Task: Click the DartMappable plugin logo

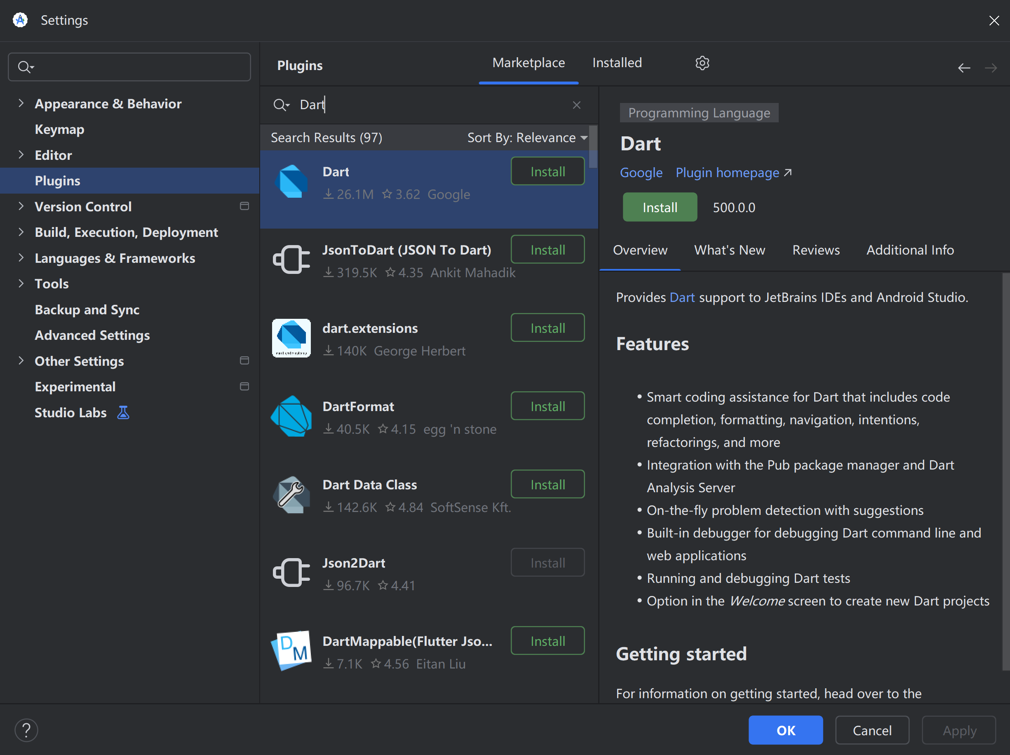Action: (x=291, y=651)
